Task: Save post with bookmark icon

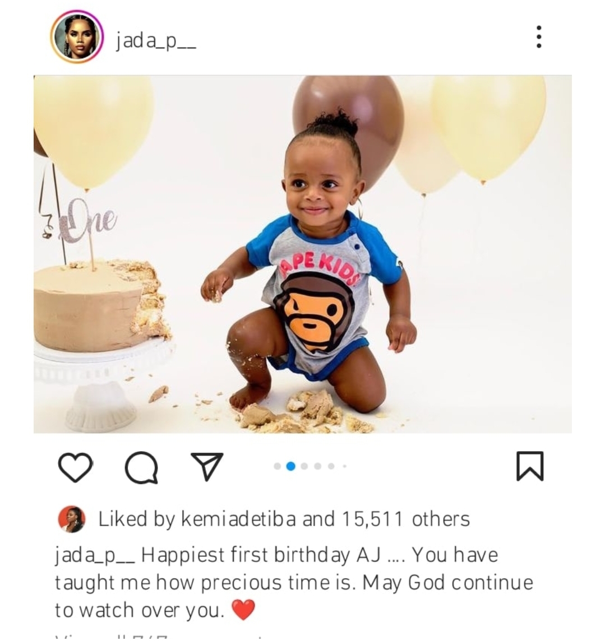Action: (x=530, y=466)
